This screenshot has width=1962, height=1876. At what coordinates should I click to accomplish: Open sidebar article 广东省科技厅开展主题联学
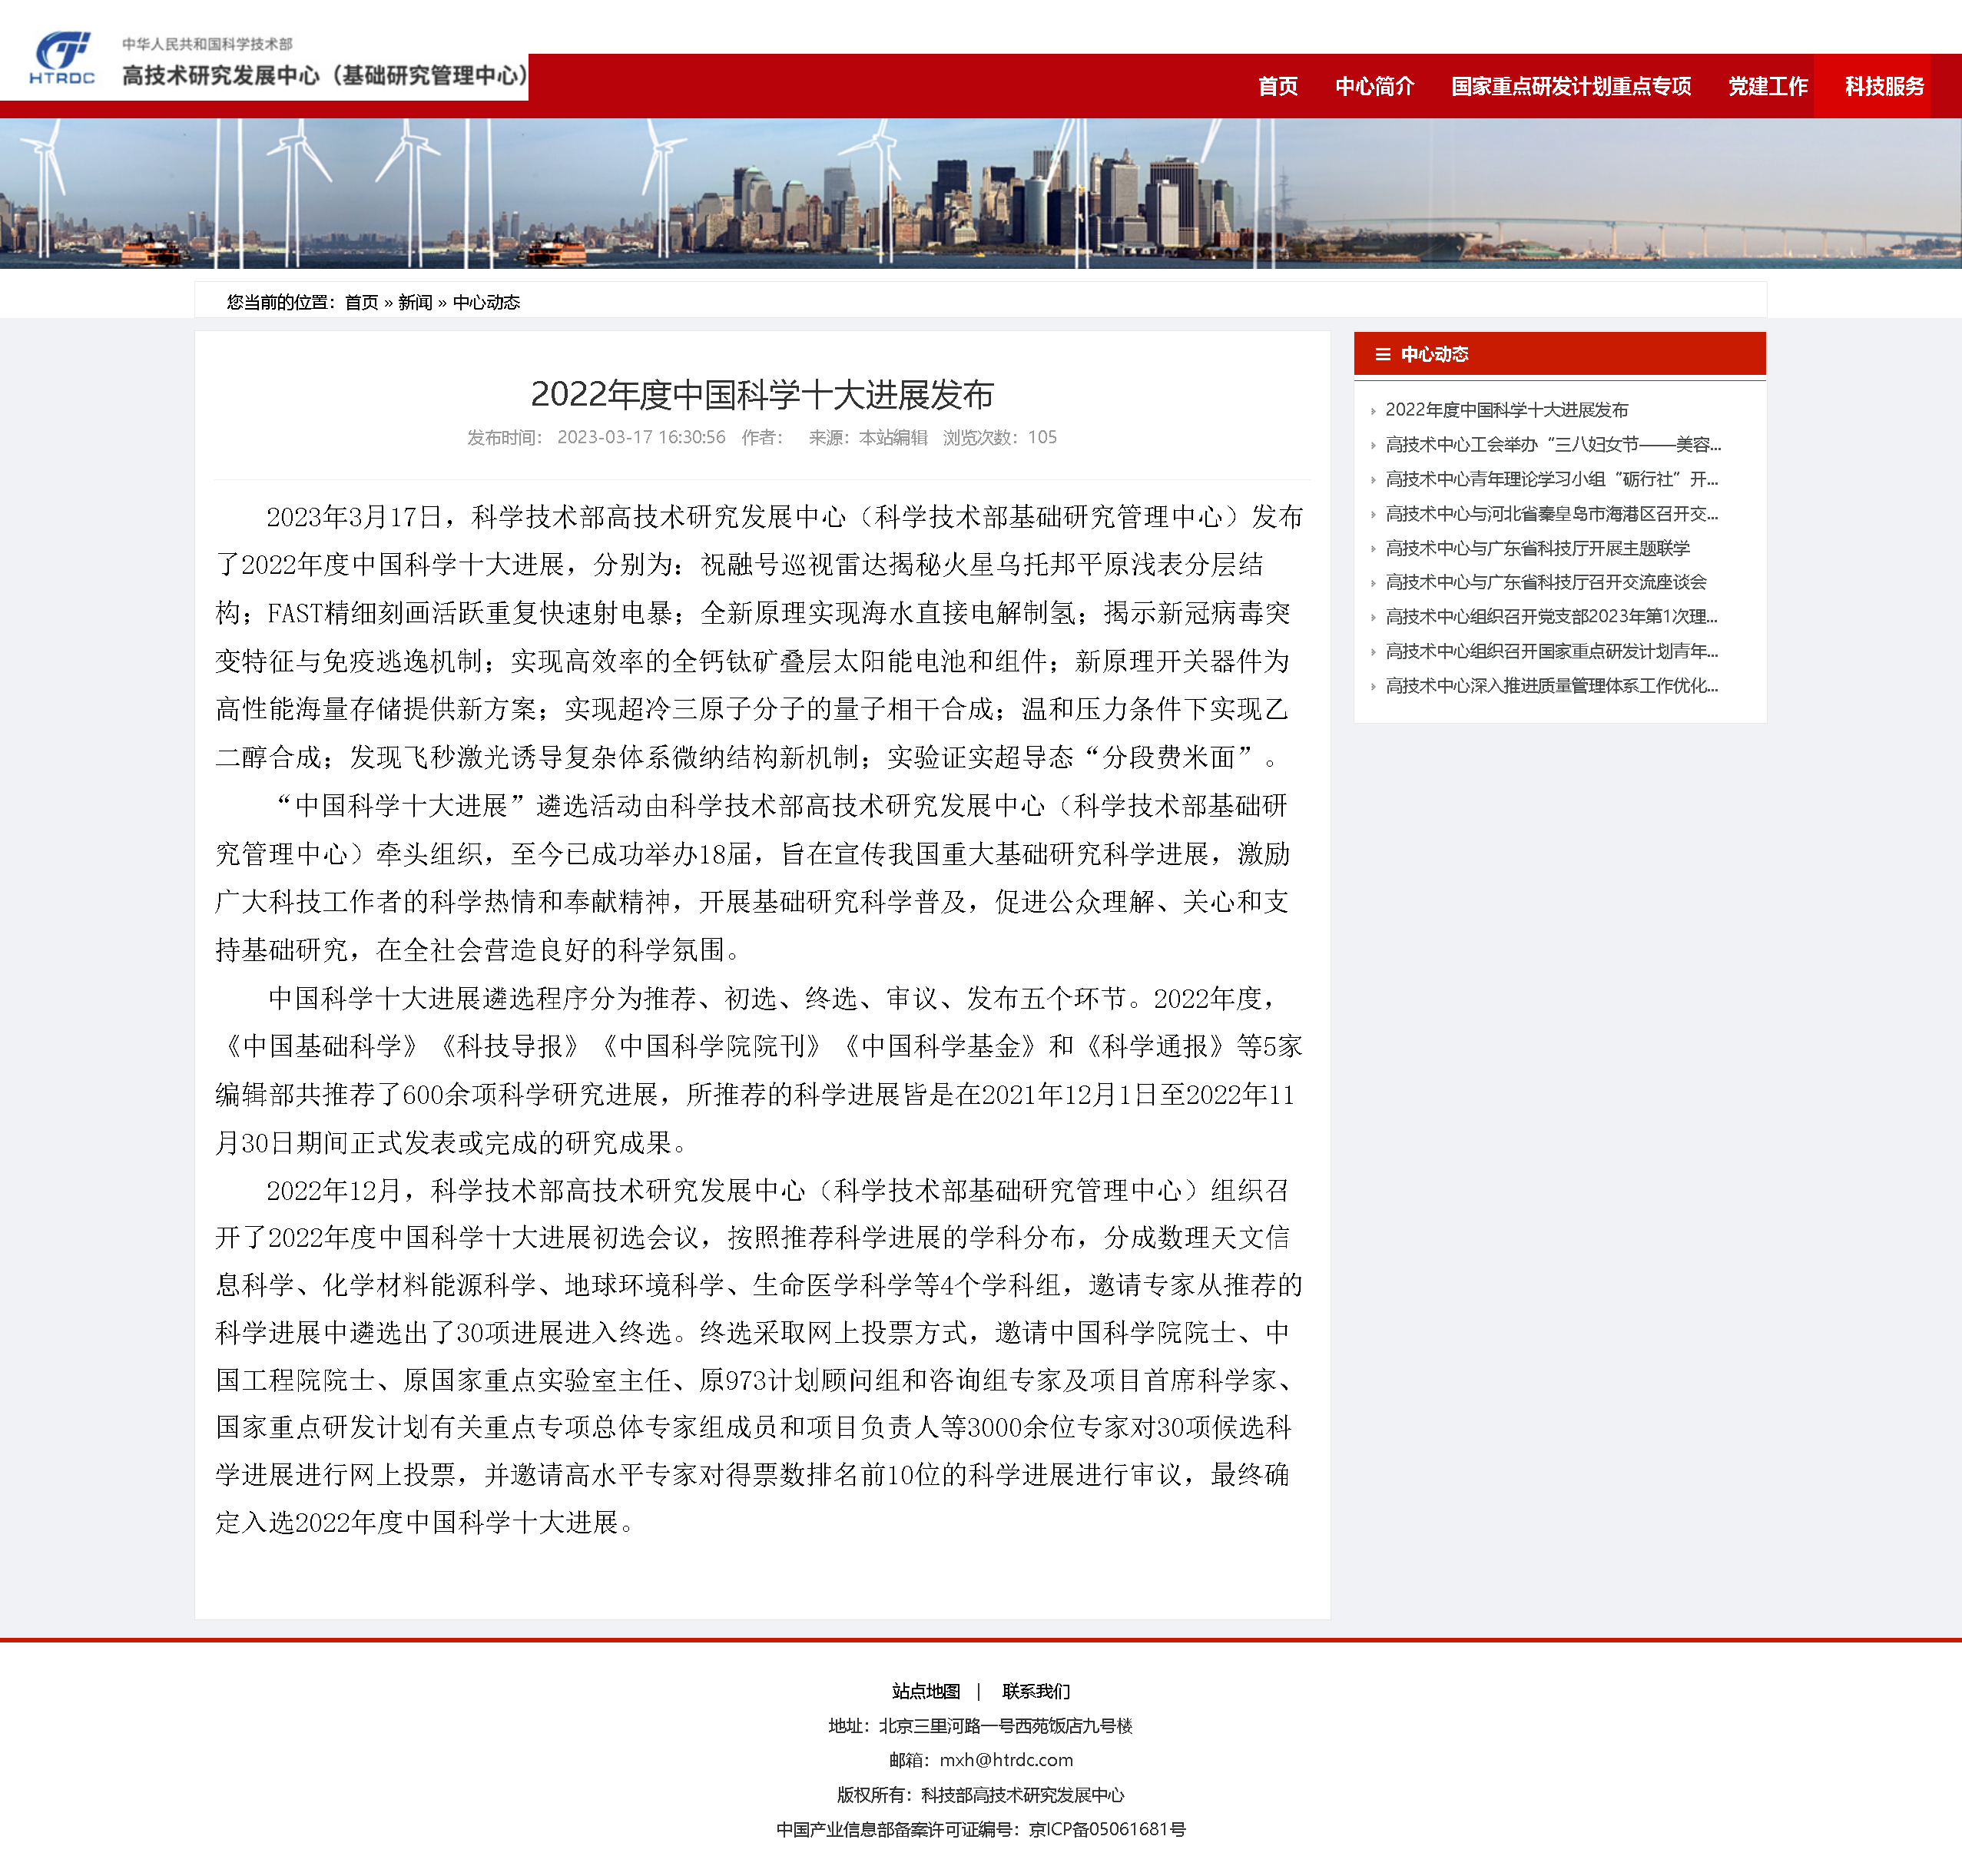point(1537,548)
